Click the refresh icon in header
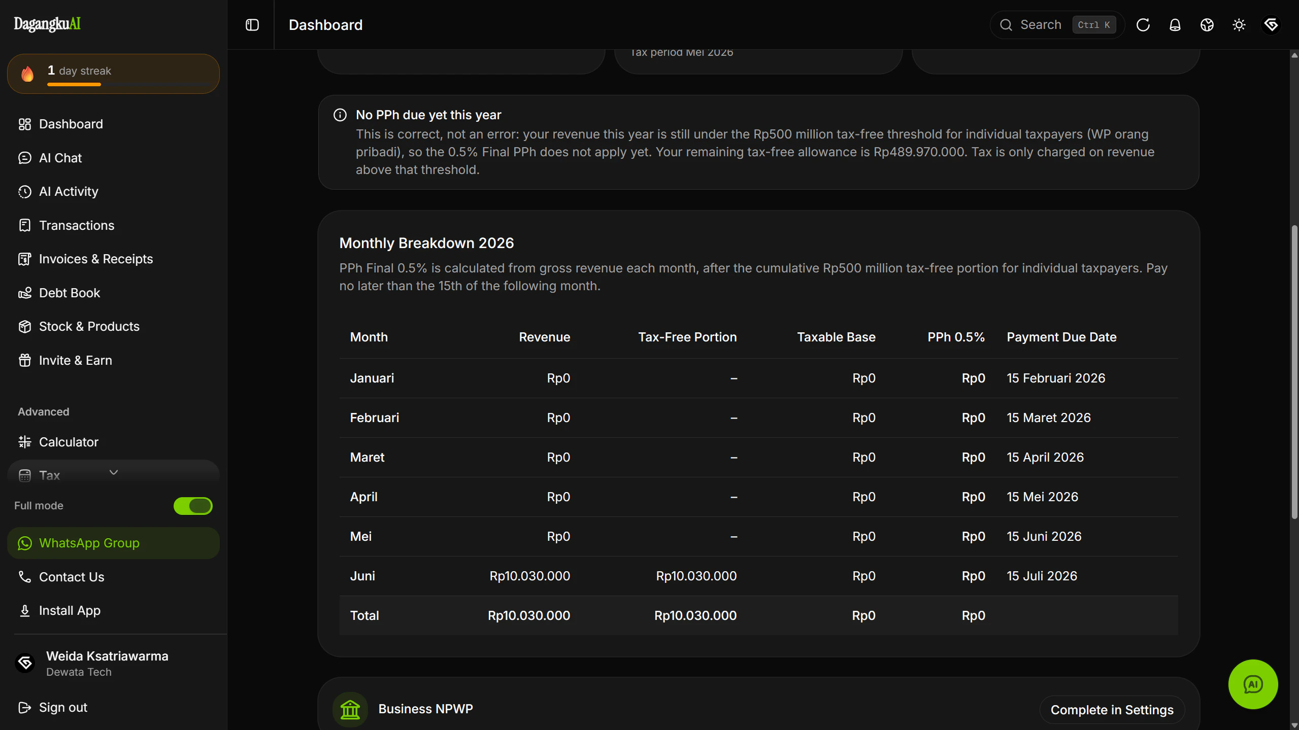Viewport: 1299px width, 730px height. (x=1143, y=25)
